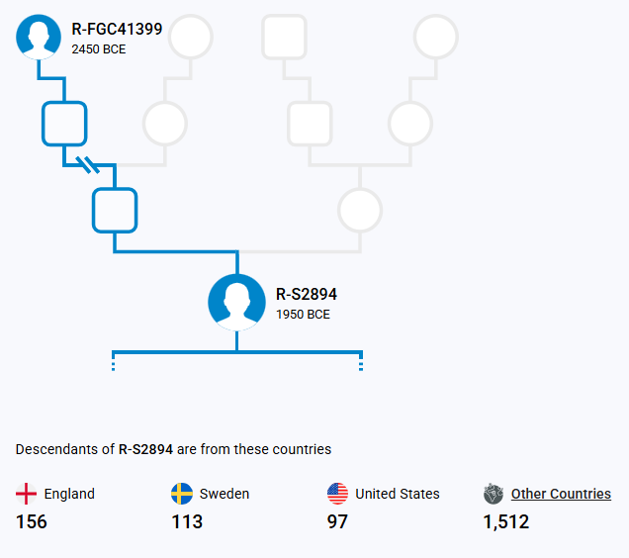The height and width of the screenshot is (558, 629).
Task: Select the Sweden flag icon
Action: 182,494
